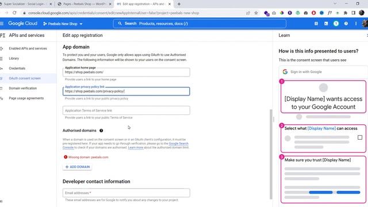Open the notifications badge icon
The width and height of the screenshot is (368, 207).
(x=336, y=24)
